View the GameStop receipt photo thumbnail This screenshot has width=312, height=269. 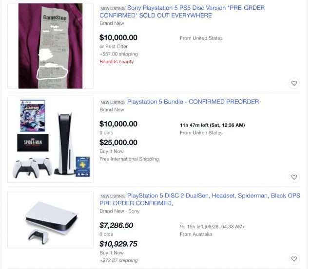[x=50, y=46]
